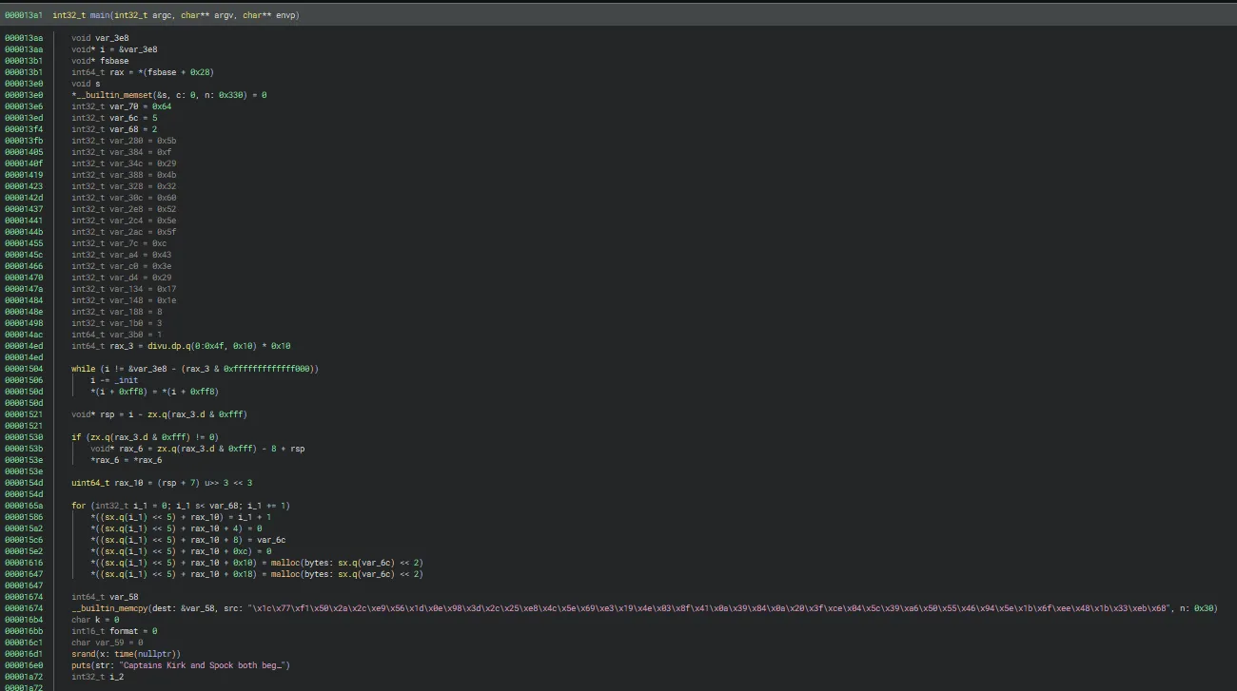1237x691 pixels.
Task: Click address 000015c6 in the gutter
Action: pyautogui.click(x=24, y=540)
